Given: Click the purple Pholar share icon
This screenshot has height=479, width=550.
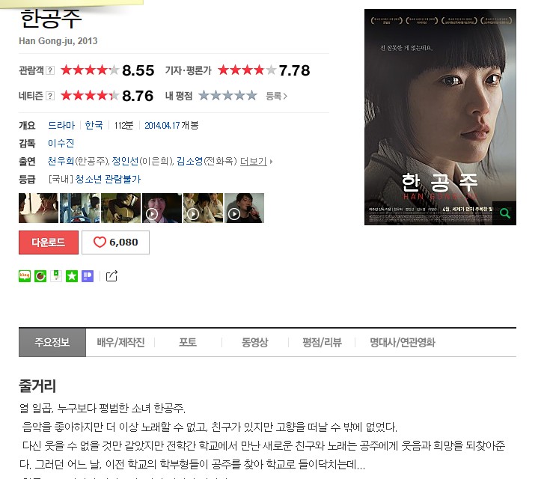Looking at the screenshot, I should point(88,276).
